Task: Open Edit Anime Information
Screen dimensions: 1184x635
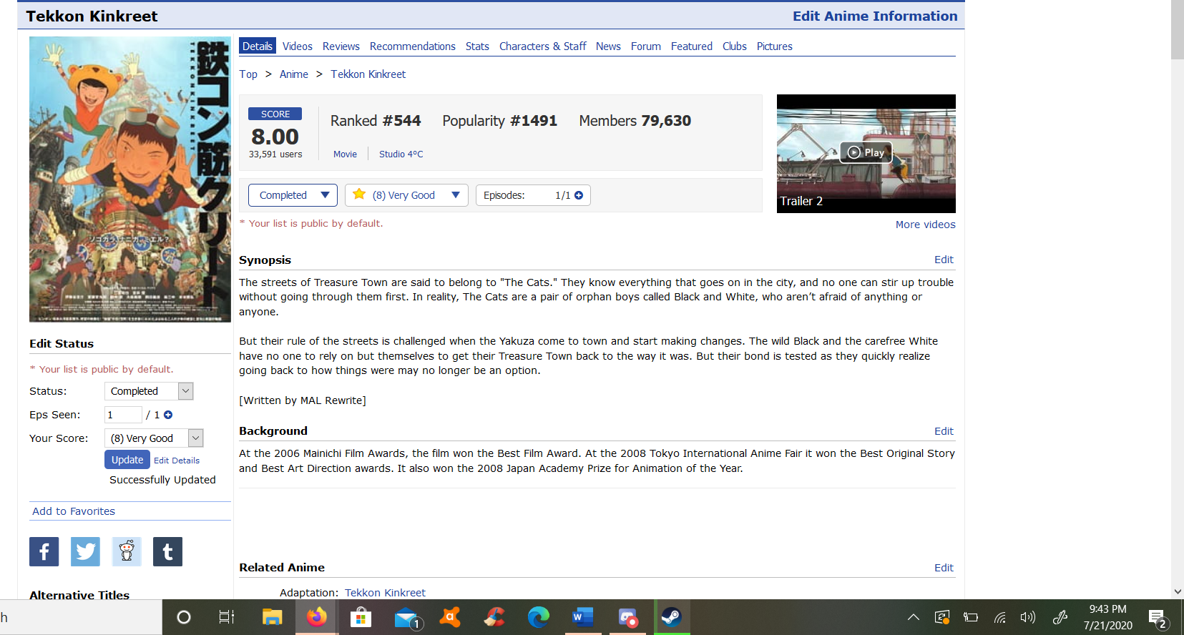Action: (x=875, y=16)
